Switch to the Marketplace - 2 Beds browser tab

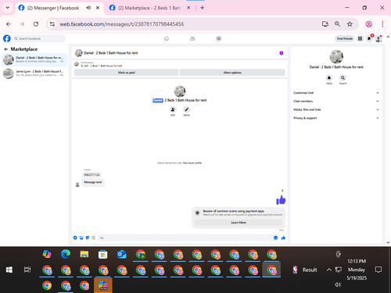[149, 8]
